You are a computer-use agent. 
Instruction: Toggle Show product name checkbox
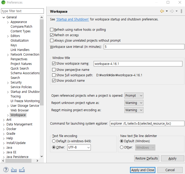(54, 80)
